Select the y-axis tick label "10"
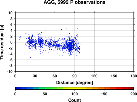This screenshot has height=102, width=137. click(x=10, y=13)
